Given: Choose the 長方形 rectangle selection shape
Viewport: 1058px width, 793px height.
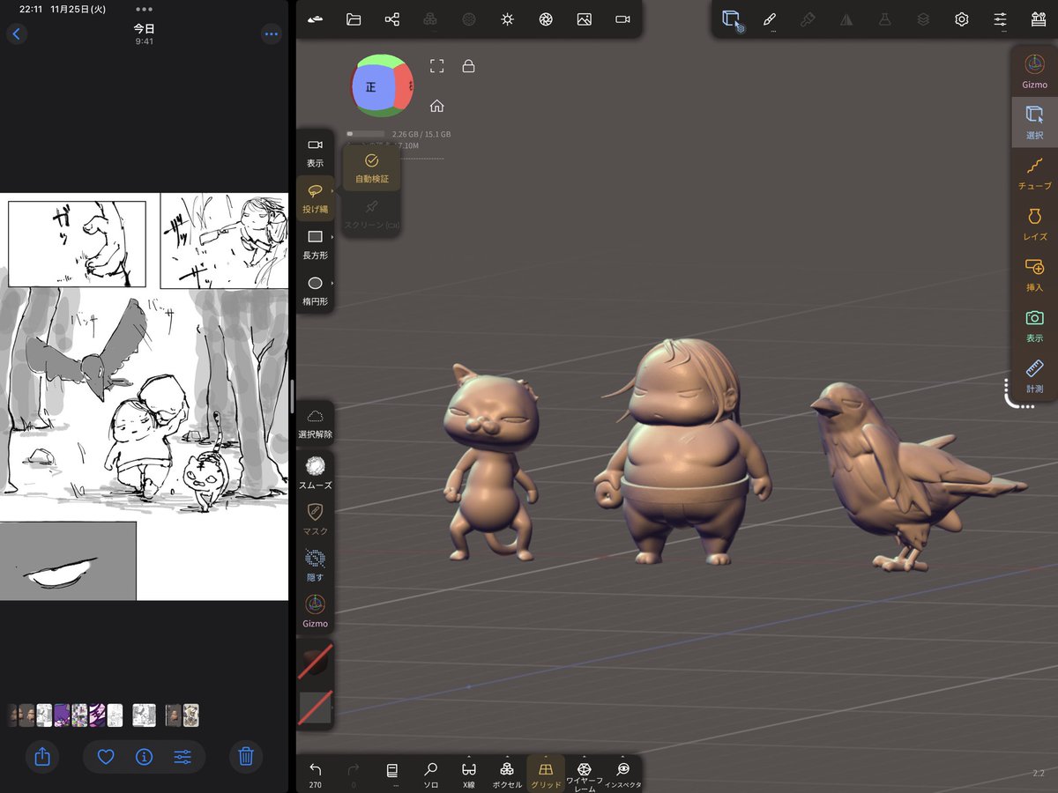Looking at the screenshot, I should [x=315, y=244].
